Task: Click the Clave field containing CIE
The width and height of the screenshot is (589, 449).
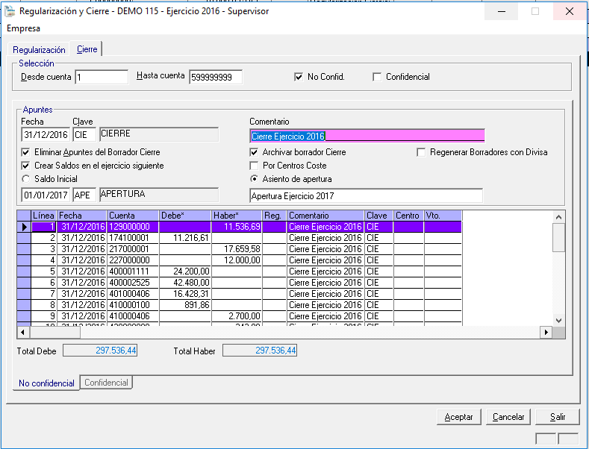Action: point(84,134)
